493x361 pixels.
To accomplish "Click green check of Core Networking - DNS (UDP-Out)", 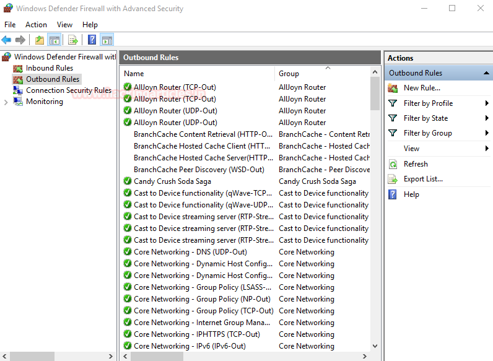I will pos(128,252).
